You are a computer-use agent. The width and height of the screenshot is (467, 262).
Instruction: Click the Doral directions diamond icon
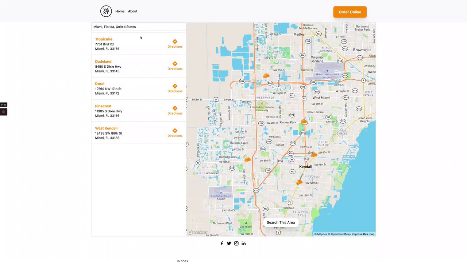pos(175,86)
